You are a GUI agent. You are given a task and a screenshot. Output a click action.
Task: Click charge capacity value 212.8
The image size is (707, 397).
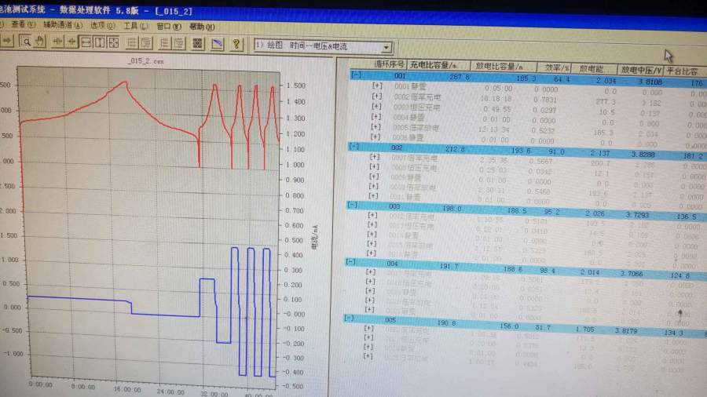click(455, 149)
